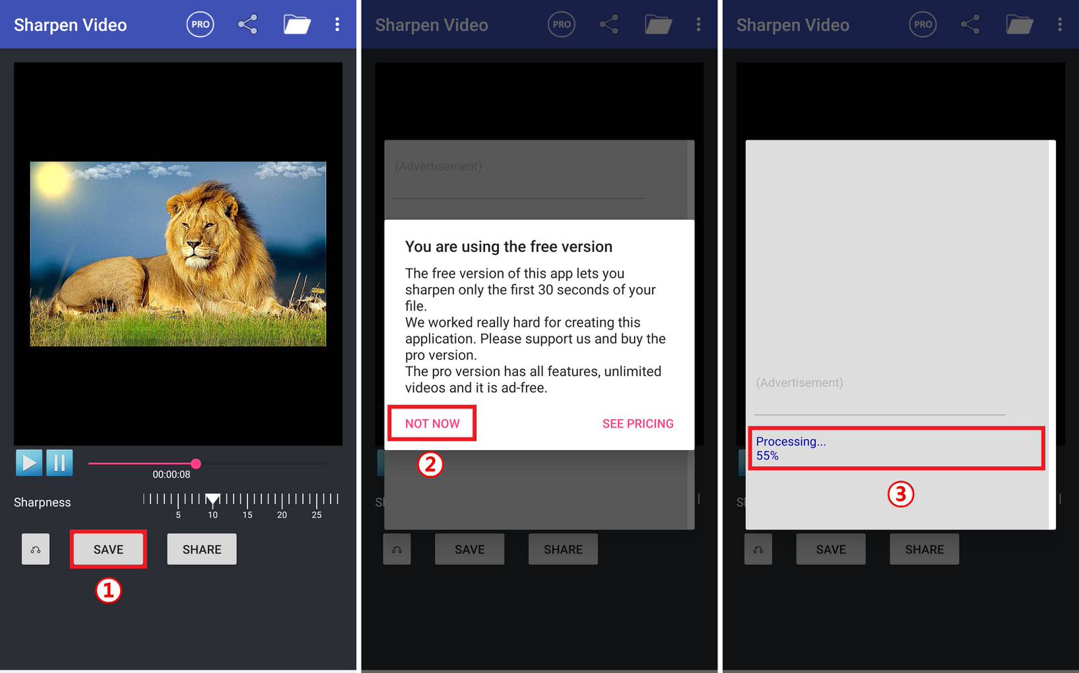Tap the headset icon button in left screen
The height and width of the screenshot is (673, 1079).
36,549
